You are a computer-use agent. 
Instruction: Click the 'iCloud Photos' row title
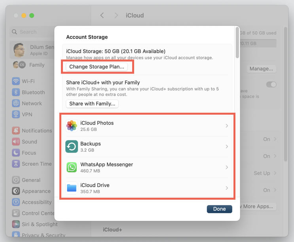click(97, 123)
